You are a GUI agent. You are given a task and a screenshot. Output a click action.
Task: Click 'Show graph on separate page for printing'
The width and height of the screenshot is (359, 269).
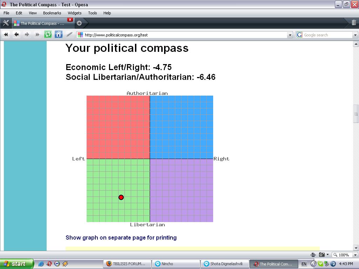(121, 237)
